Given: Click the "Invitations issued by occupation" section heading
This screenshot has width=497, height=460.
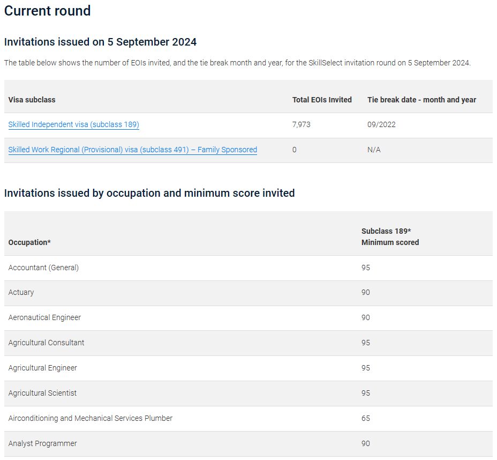Looking at the screenshot, I should (149, 193).
